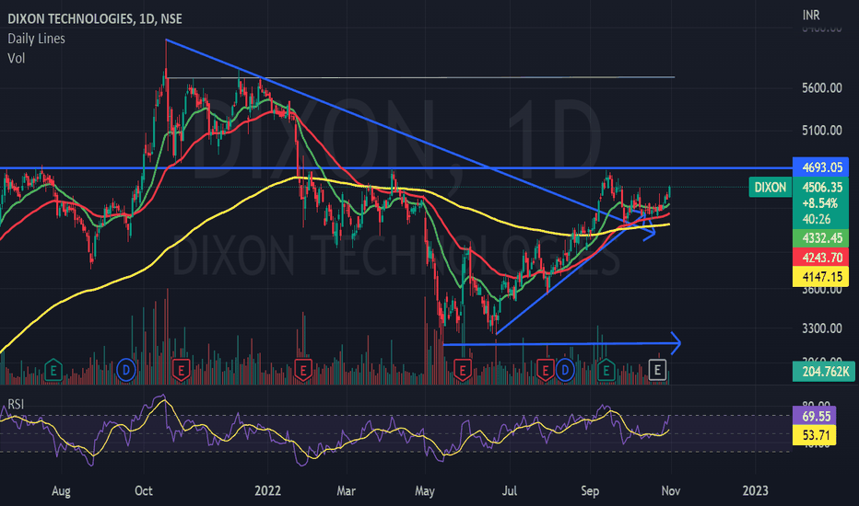
Task: Click the Oct label on time axis
Action: (x=144, y=490)
